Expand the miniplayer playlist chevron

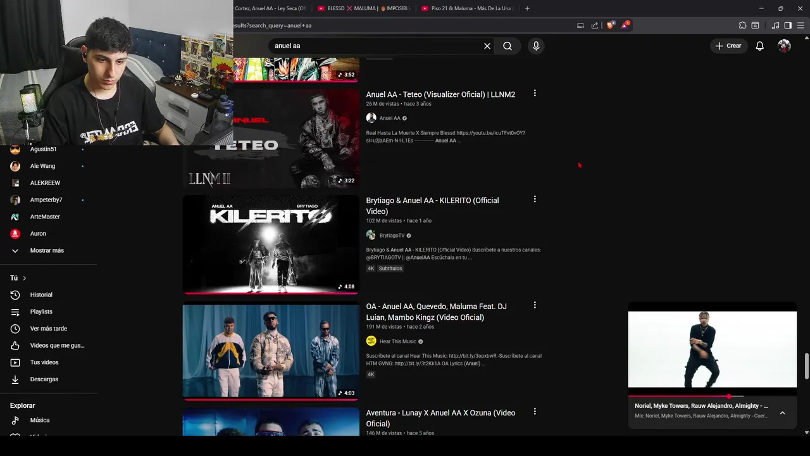[782, 413]
